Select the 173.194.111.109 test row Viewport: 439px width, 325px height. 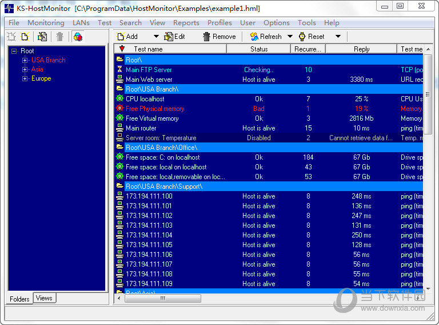click(x=269, y=284)
